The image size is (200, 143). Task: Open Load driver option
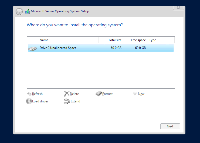pyautogui.click(x=40, y=101)
